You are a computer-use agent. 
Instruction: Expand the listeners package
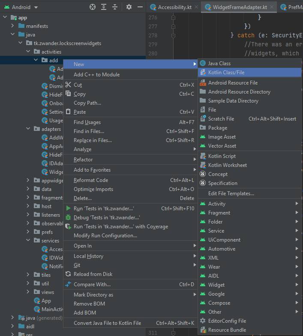[x=28, y=214]
